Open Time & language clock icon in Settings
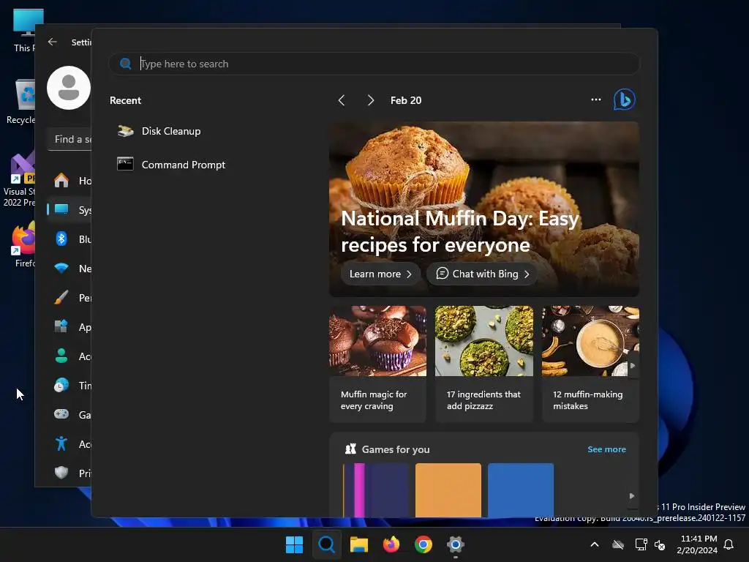This screenshot has width=749, height=562. tap(61, 385)
